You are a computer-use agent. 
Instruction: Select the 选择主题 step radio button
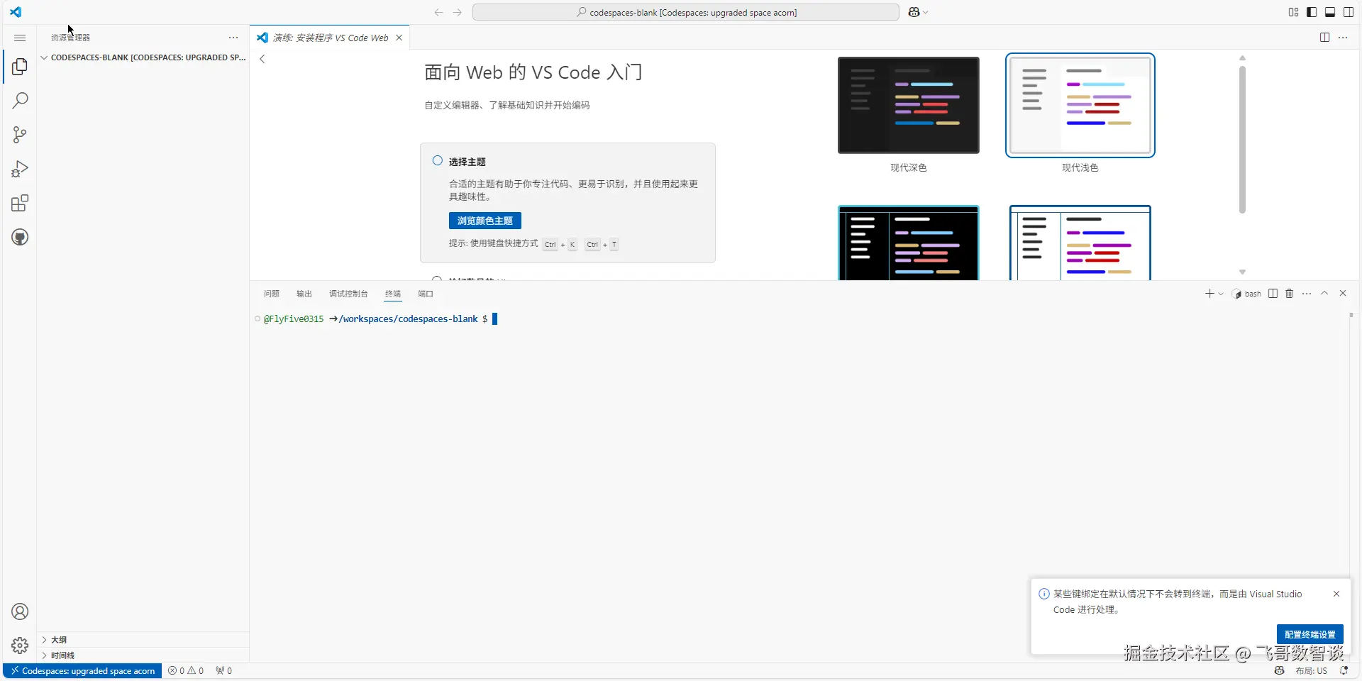pyautogui.click(x=438, y=161)
